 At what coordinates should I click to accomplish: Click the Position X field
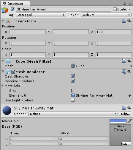click(28, 32)
